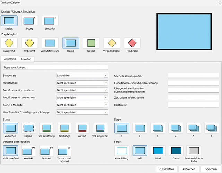Select the Hell color fill

(x=140, y=150)
